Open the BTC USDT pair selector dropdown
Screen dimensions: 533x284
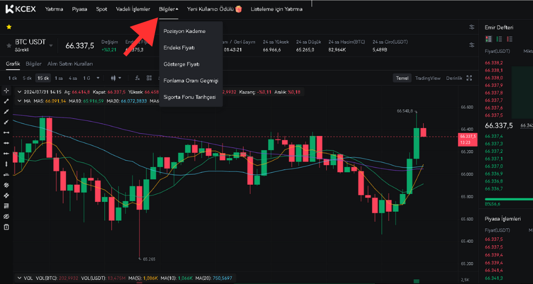click(51, 46)
